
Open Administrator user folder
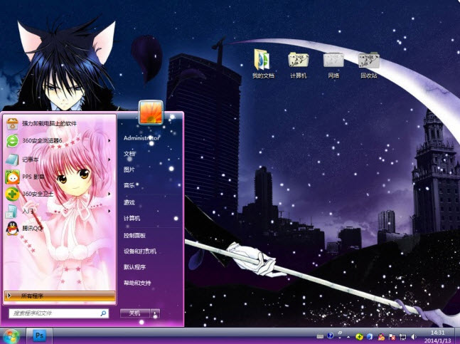[x=141, y=137]
